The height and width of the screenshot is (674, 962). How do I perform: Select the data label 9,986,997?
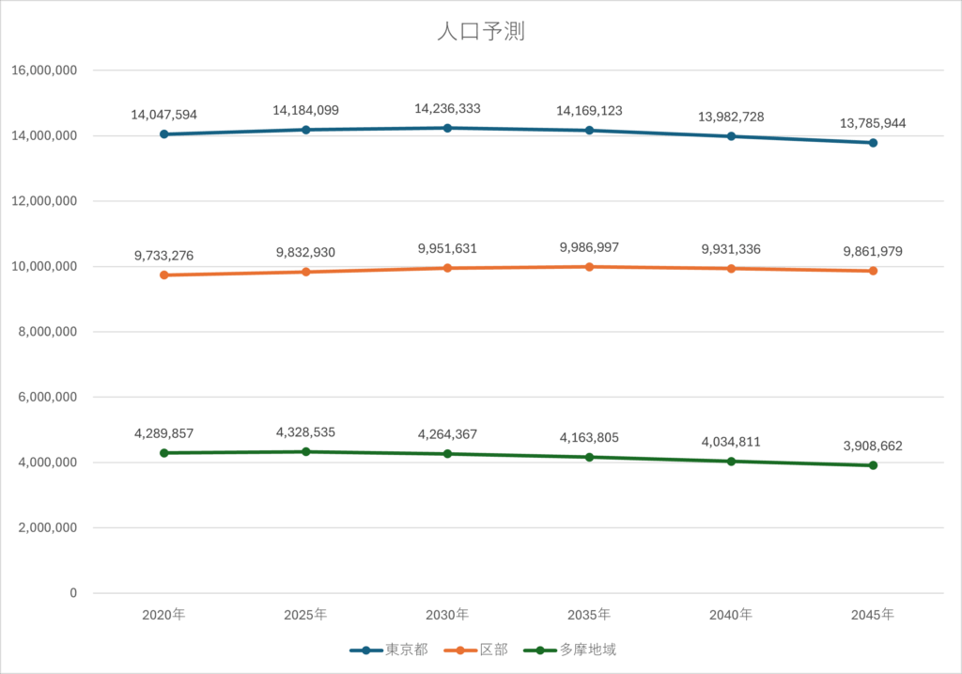click(589, 247)
